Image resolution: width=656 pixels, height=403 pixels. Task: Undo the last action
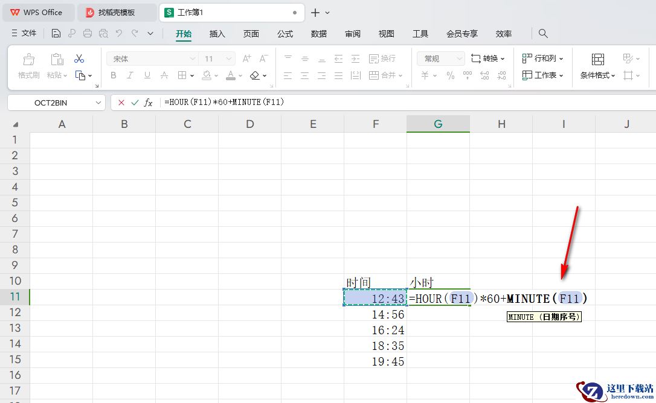tap(119, 33)
